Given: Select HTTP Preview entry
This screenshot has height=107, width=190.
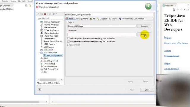Looking at the screenshot, I should pos(49,44).
